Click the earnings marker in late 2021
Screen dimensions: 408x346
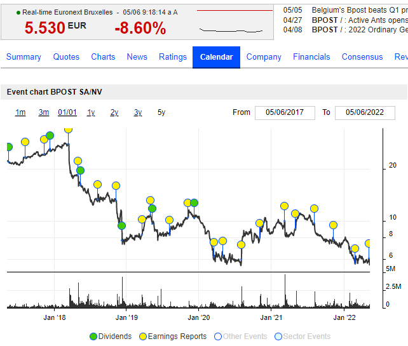coord(333,225)
